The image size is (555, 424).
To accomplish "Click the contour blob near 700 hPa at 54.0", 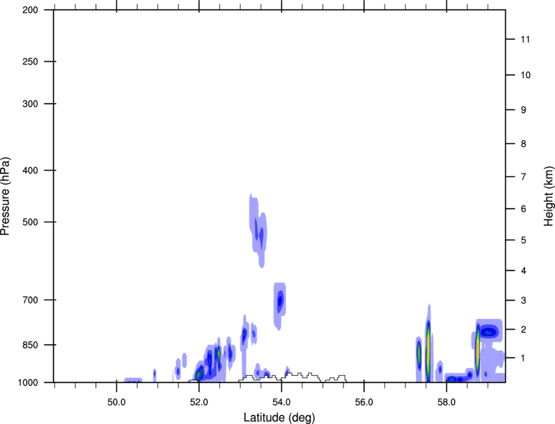I will coord(280,306).
